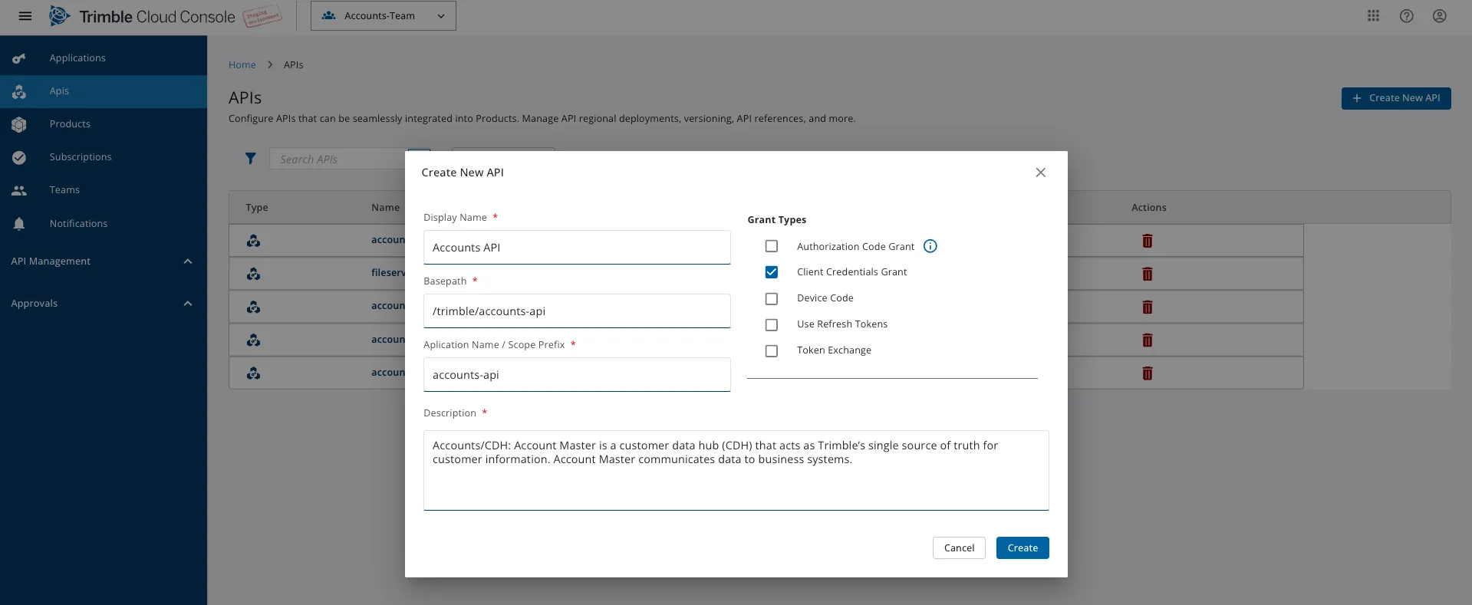
Task: Open the hamburger navigation menu
Action: pyautogui.click(x=25, y=16)
